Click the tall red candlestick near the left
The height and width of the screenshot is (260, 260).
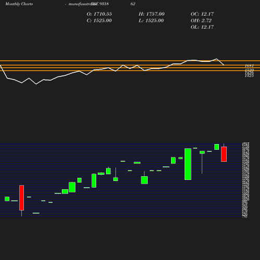pyautogui.click(x=22, y=198)
